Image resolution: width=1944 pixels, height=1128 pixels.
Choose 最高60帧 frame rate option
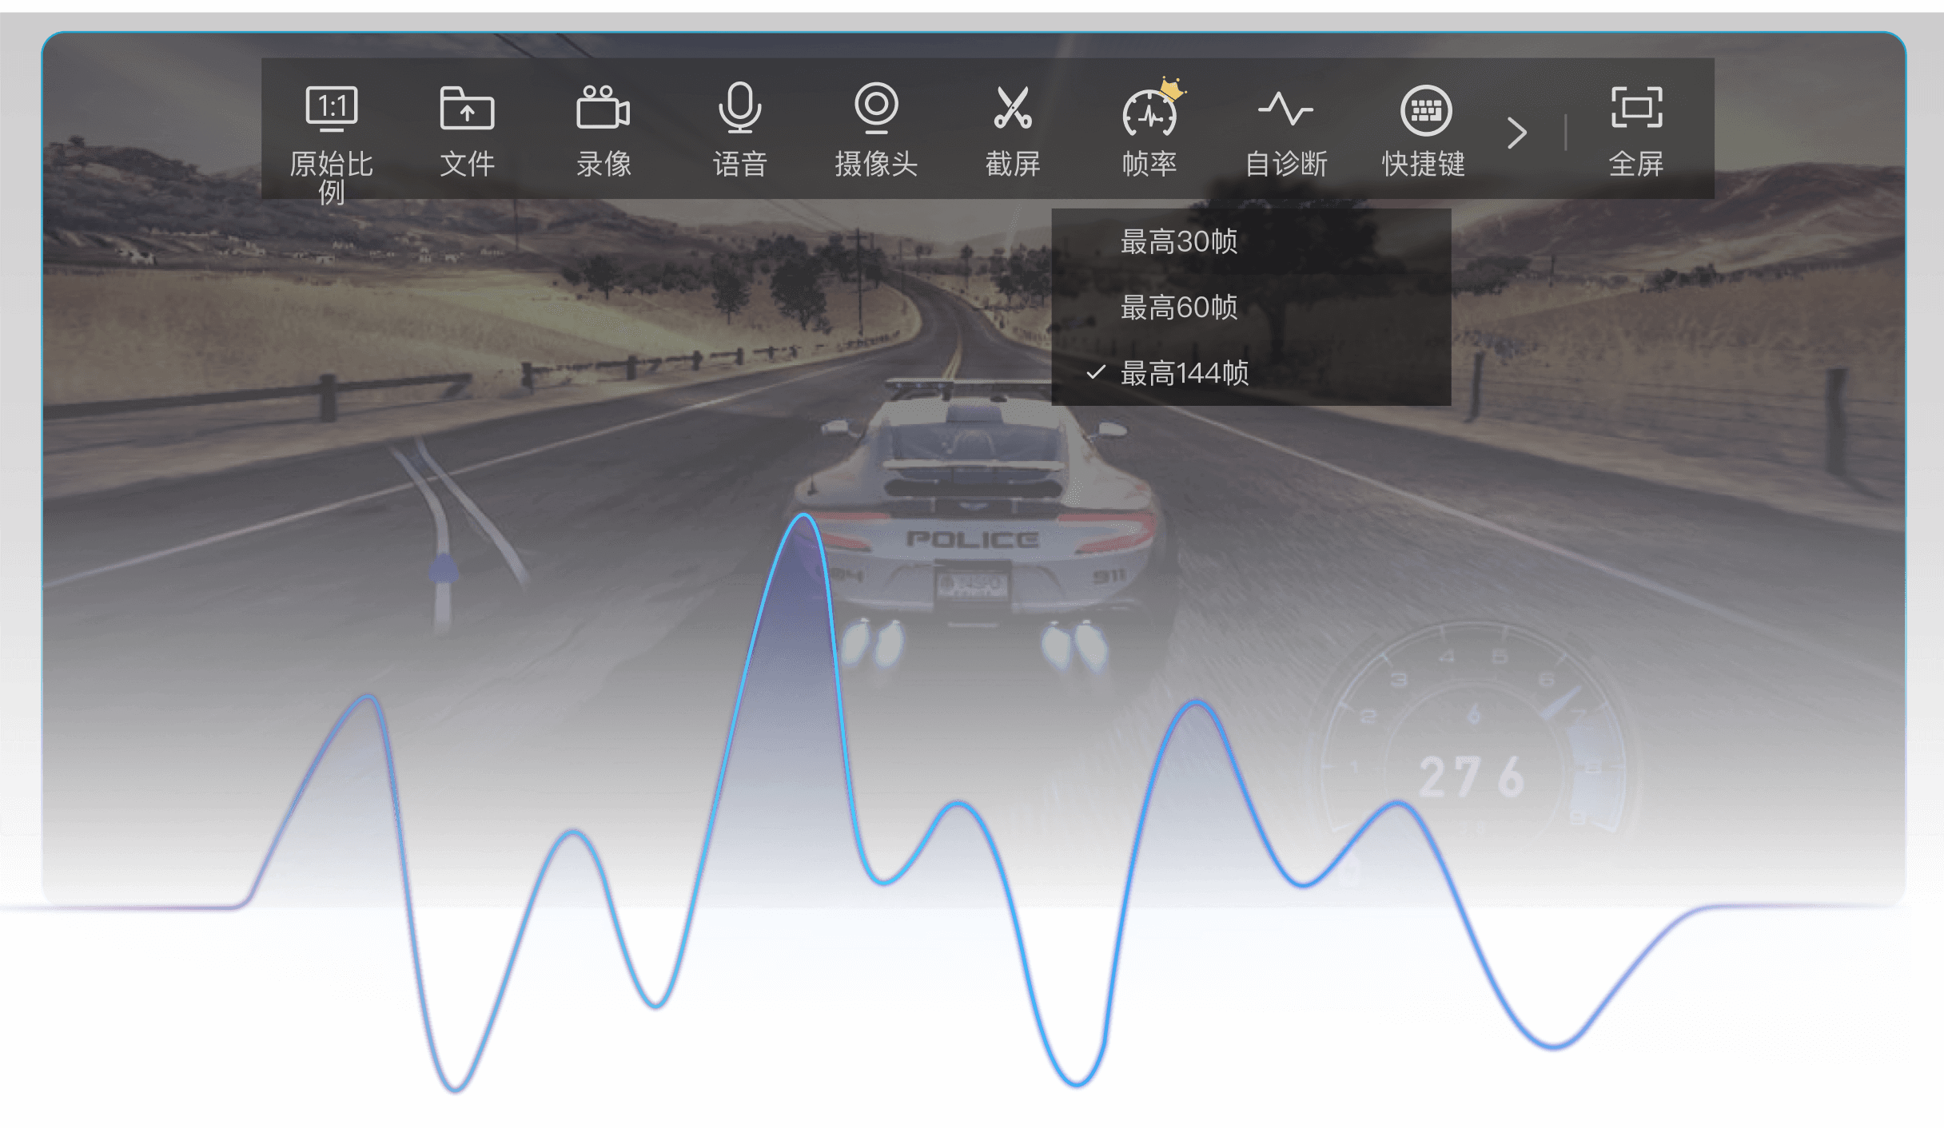click(x=1251, y=307)
